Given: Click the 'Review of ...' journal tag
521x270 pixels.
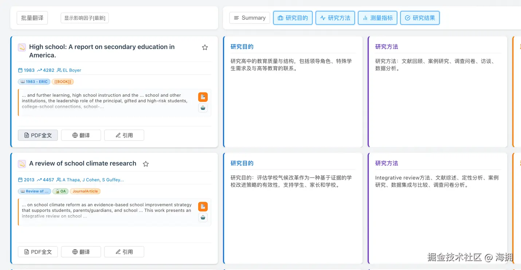Looking at the screenshot, I should pyautogui.click(x=34, y=191).
